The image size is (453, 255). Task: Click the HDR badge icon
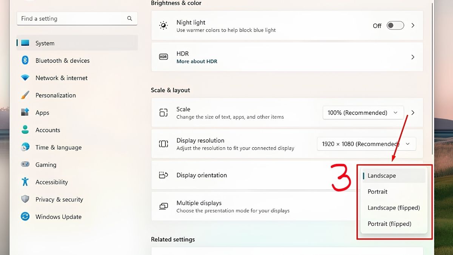163,57
